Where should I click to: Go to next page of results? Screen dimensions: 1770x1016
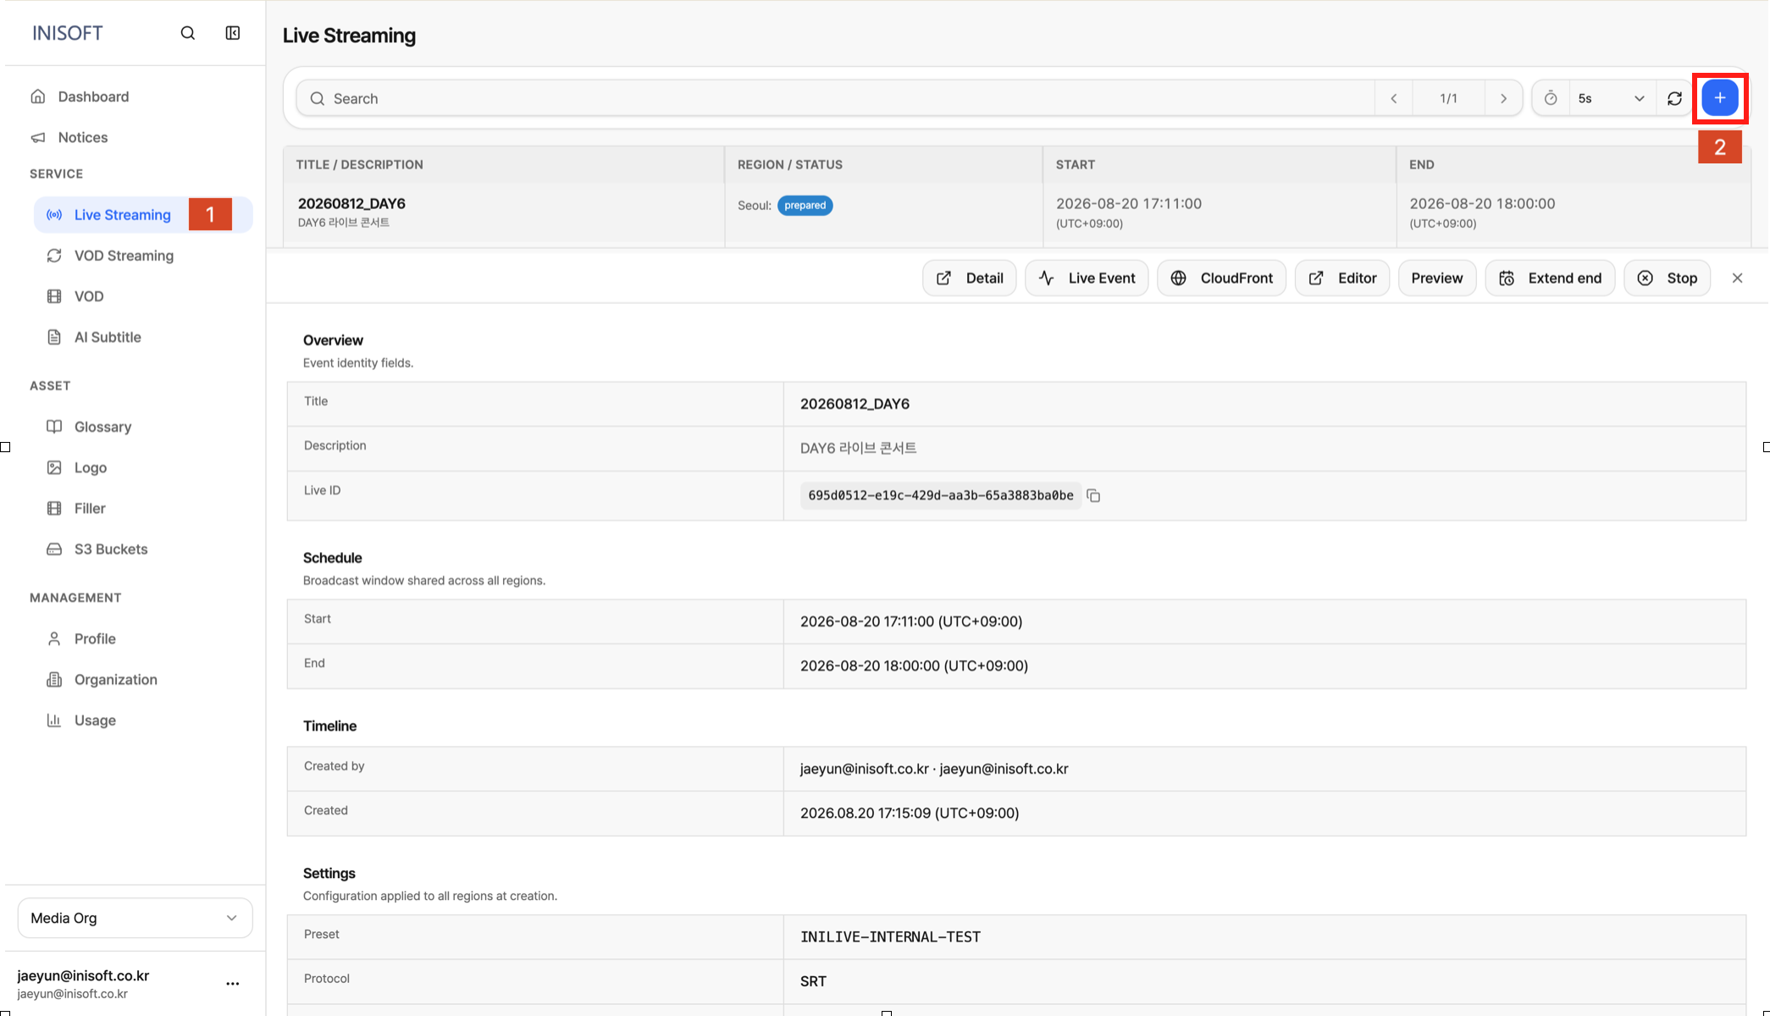[1503, 98]
